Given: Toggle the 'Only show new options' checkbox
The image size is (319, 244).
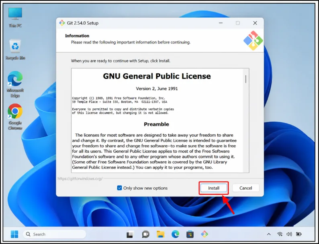Looking at the screenshot, I should tap(119, 188).
